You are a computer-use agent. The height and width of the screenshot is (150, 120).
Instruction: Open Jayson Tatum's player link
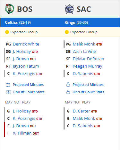[x=26, y=66]
